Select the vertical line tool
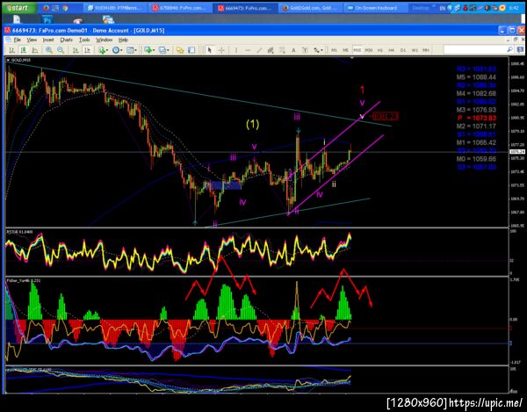 click(x=236, y=50)
